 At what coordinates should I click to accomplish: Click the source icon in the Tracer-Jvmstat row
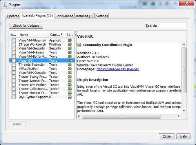tap(70, 81)
